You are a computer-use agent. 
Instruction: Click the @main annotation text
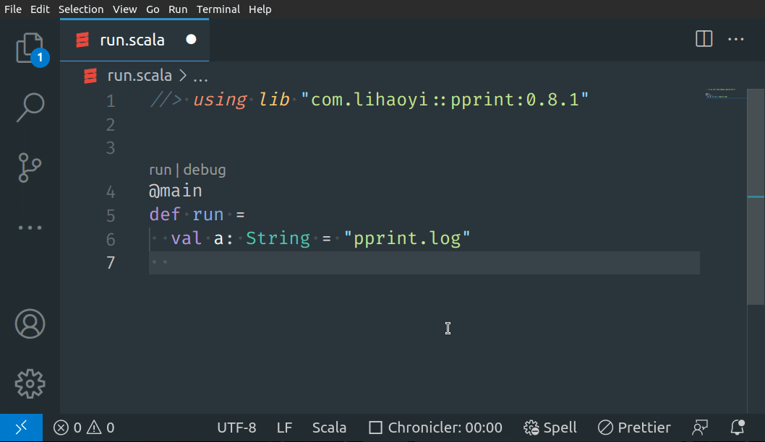pyautogui.click(x=176, y=191)
